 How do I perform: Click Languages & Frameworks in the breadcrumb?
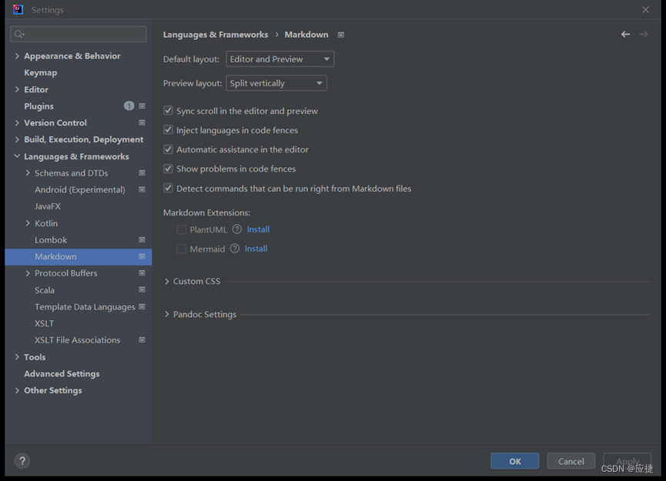pos(216,35)
